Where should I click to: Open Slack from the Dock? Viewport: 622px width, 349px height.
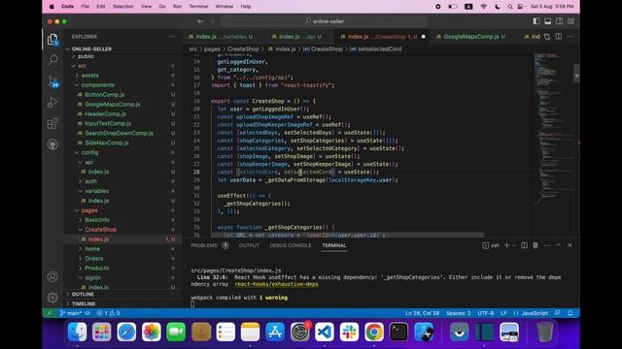click(x=349, y=332)
